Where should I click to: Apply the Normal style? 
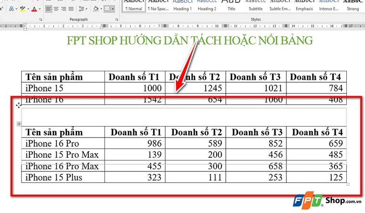point(134,5)
